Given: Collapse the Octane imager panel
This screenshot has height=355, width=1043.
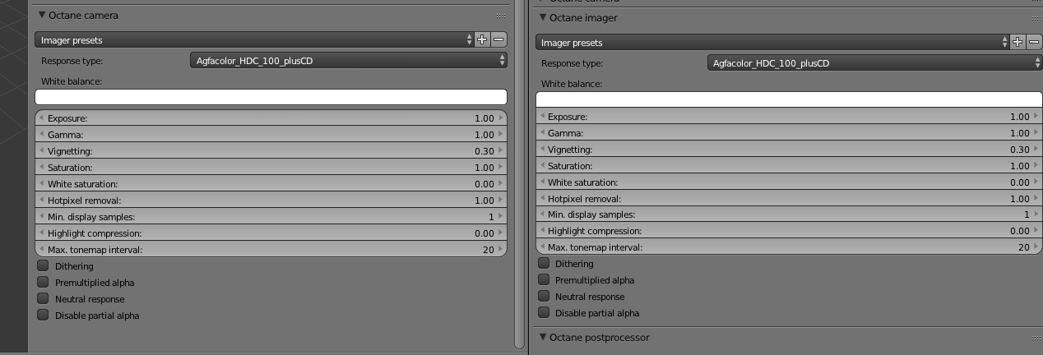Looking at the screenshot, I should [543, 17].
